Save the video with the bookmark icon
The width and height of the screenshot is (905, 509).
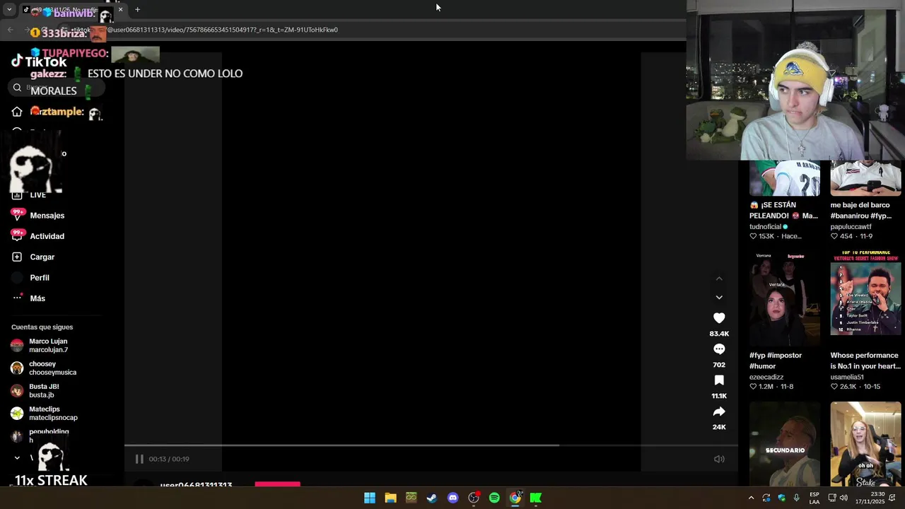719,380
